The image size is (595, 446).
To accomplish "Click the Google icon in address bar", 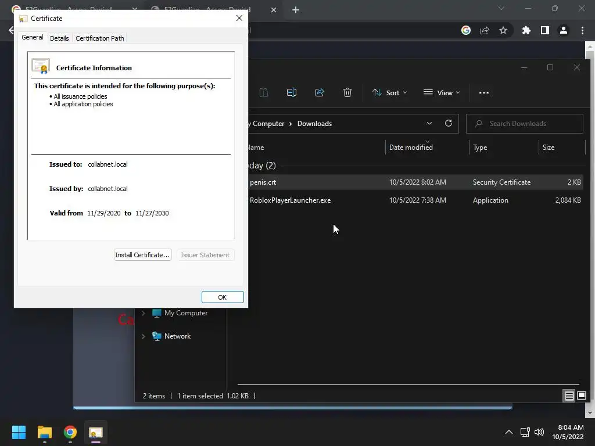I will click(x=466, y=30).
